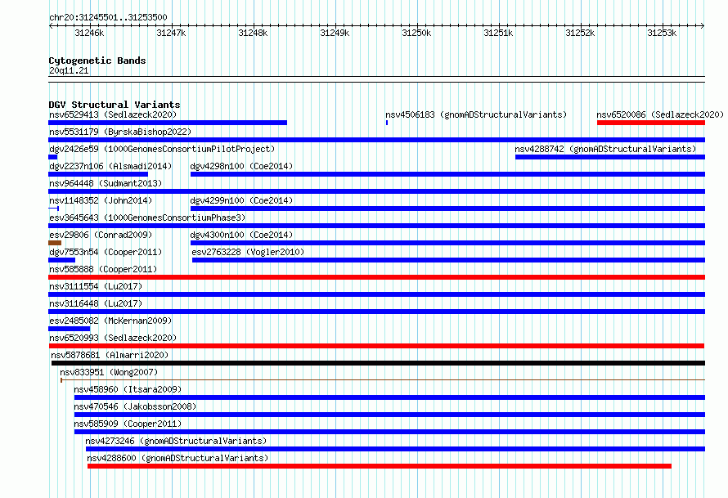728x498 pixels.
Task: Click the 31249k ruler position
Action: pyautogui.click(x=335, y=33)
